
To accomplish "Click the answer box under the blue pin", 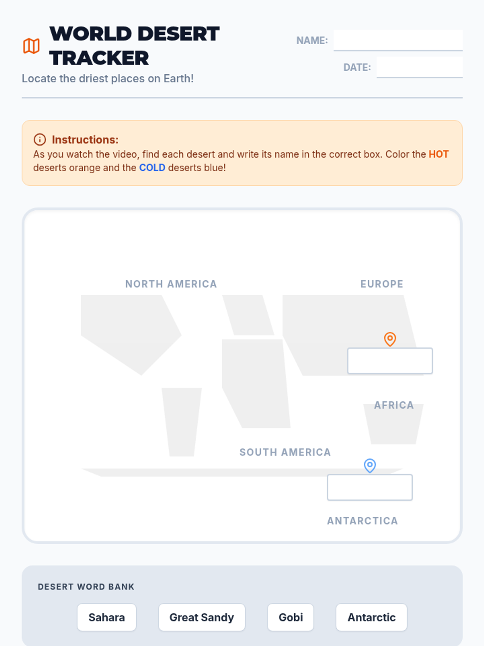I will pos(370,487).
